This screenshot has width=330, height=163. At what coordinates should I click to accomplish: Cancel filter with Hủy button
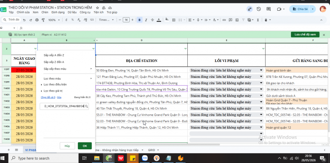(67, 146)
